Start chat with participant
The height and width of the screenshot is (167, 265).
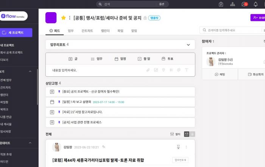pos(220,74)
